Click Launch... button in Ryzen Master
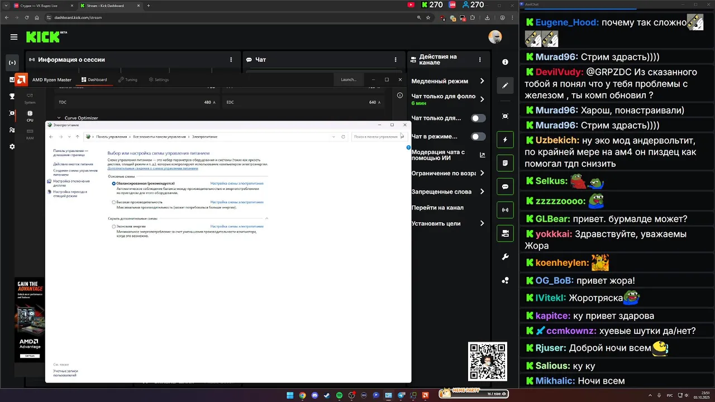This screenshot has width=715, height=402. pyautogui.click(x=349, y=79)
